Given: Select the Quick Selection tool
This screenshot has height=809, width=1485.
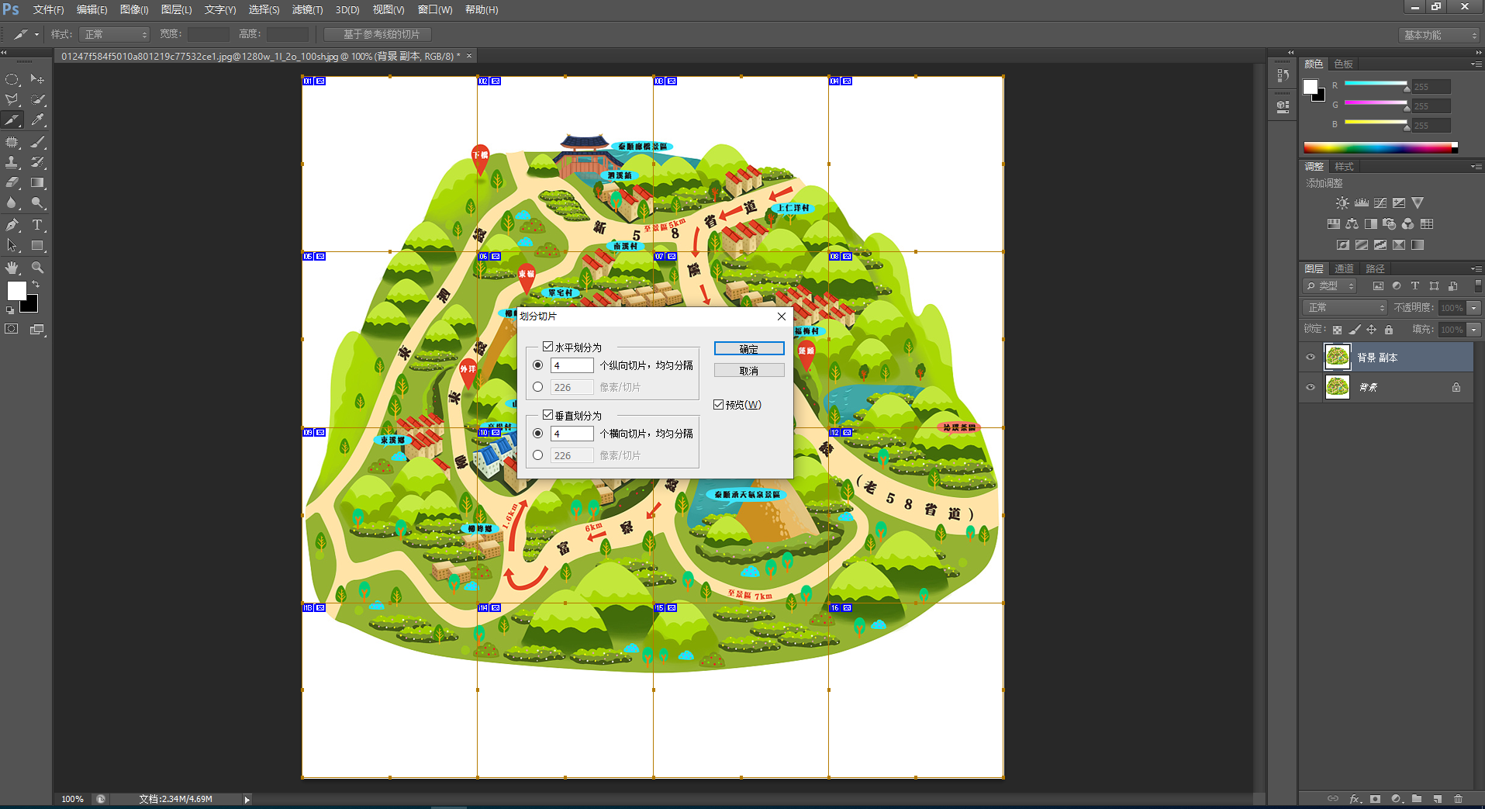Looking at the screenshot, I should pos(37,99).
